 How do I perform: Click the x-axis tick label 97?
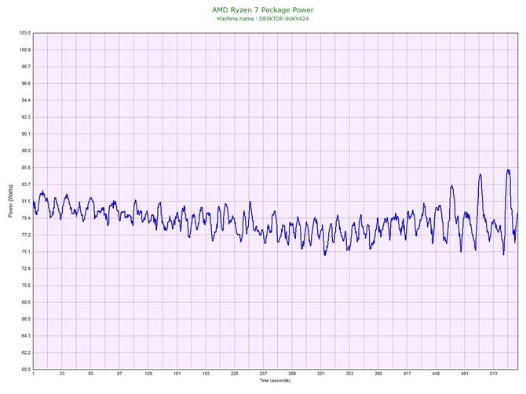[119, 374]
